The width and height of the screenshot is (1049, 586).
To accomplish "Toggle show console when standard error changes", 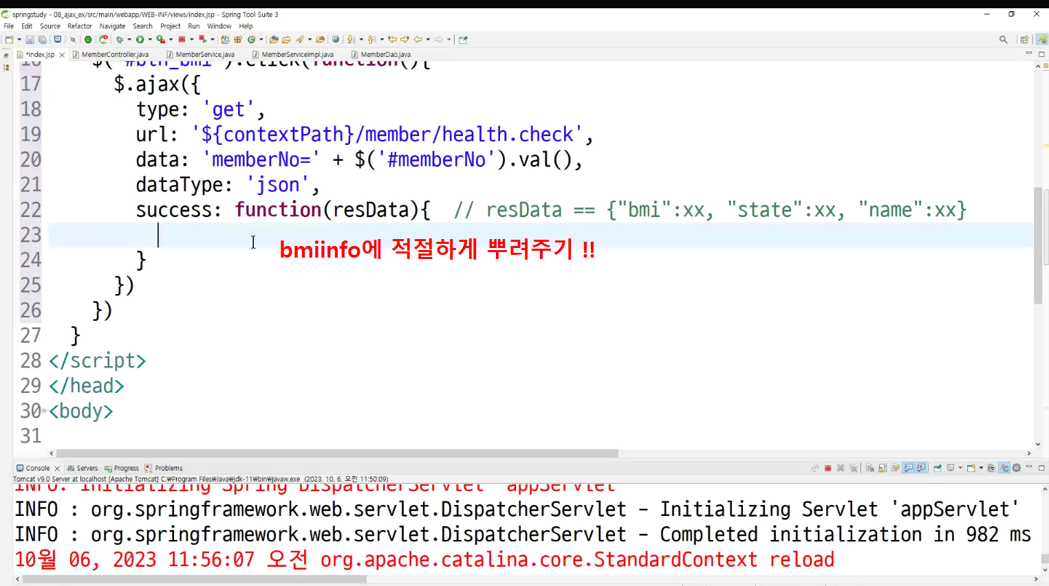I will point(921,468).
